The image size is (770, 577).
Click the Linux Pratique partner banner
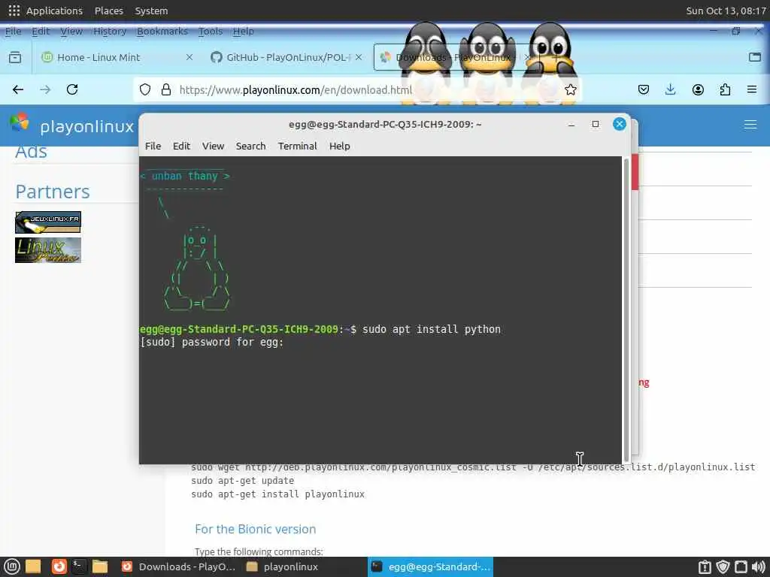(x=48, y=250)
